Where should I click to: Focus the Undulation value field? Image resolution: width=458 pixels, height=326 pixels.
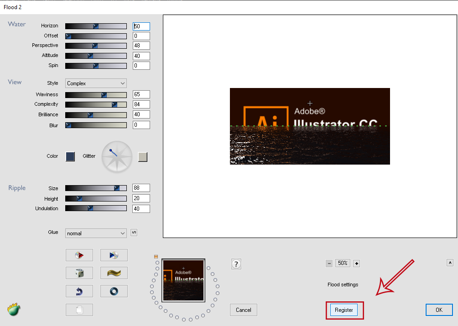(x=141, y=209)
